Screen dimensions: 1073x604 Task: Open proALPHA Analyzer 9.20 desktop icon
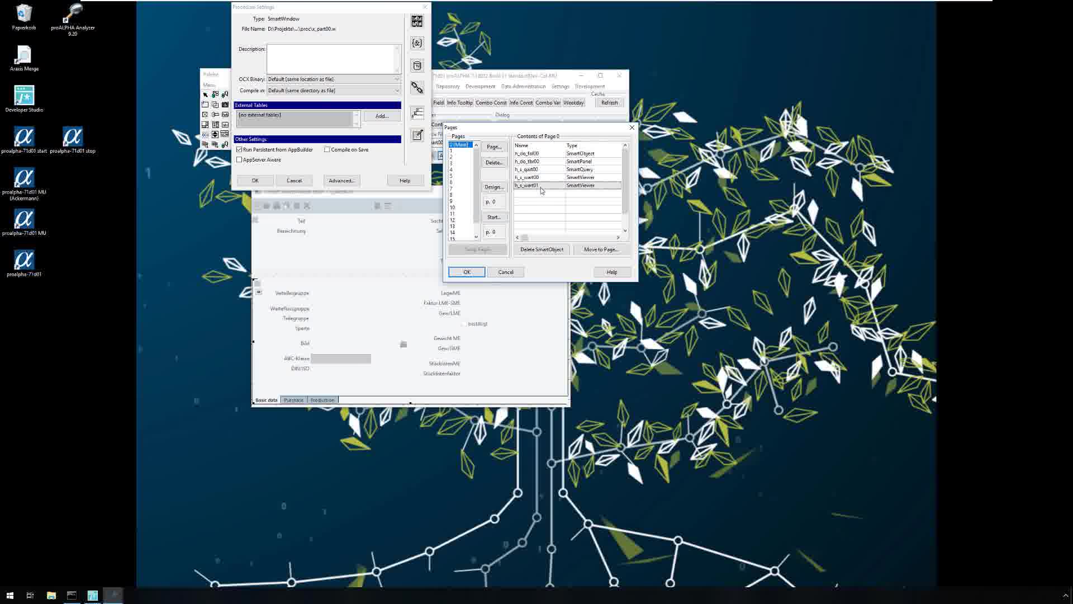73,20
